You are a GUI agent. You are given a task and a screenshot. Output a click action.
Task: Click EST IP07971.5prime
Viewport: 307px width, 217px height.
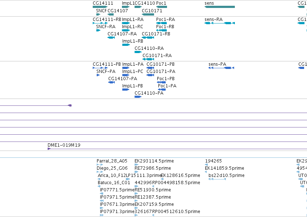[x=102, y=201]
